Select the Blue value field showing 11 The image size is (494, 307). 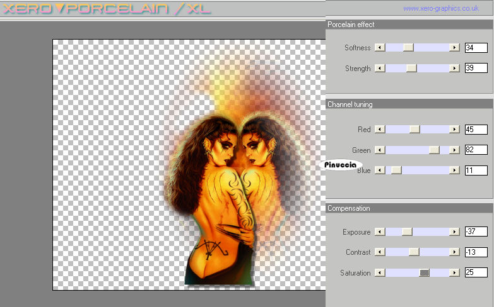[476, 170]
